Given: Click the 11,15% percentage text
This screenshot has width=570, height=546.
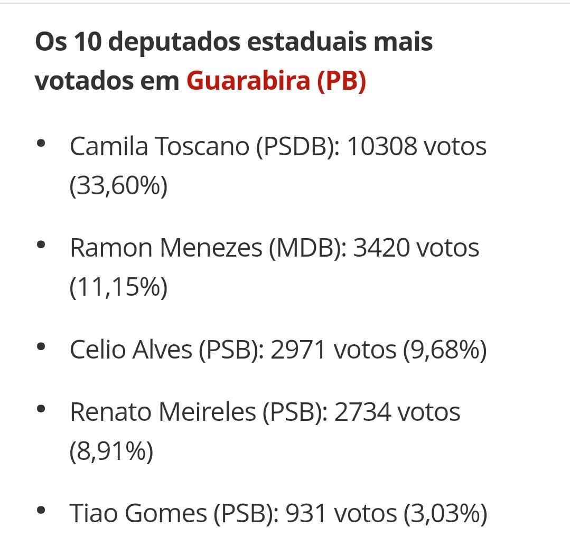Looking at the screenshot, I should (x=118, y=288).
